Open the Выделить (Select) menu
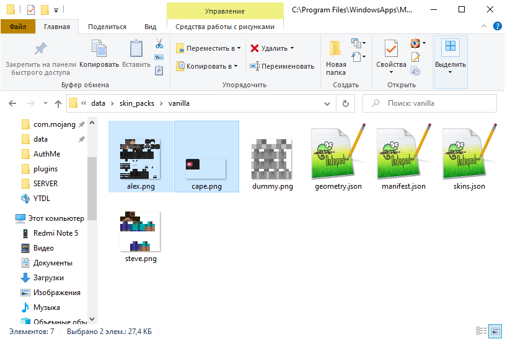This screenshot has height=339, width=505. (450, 62)
